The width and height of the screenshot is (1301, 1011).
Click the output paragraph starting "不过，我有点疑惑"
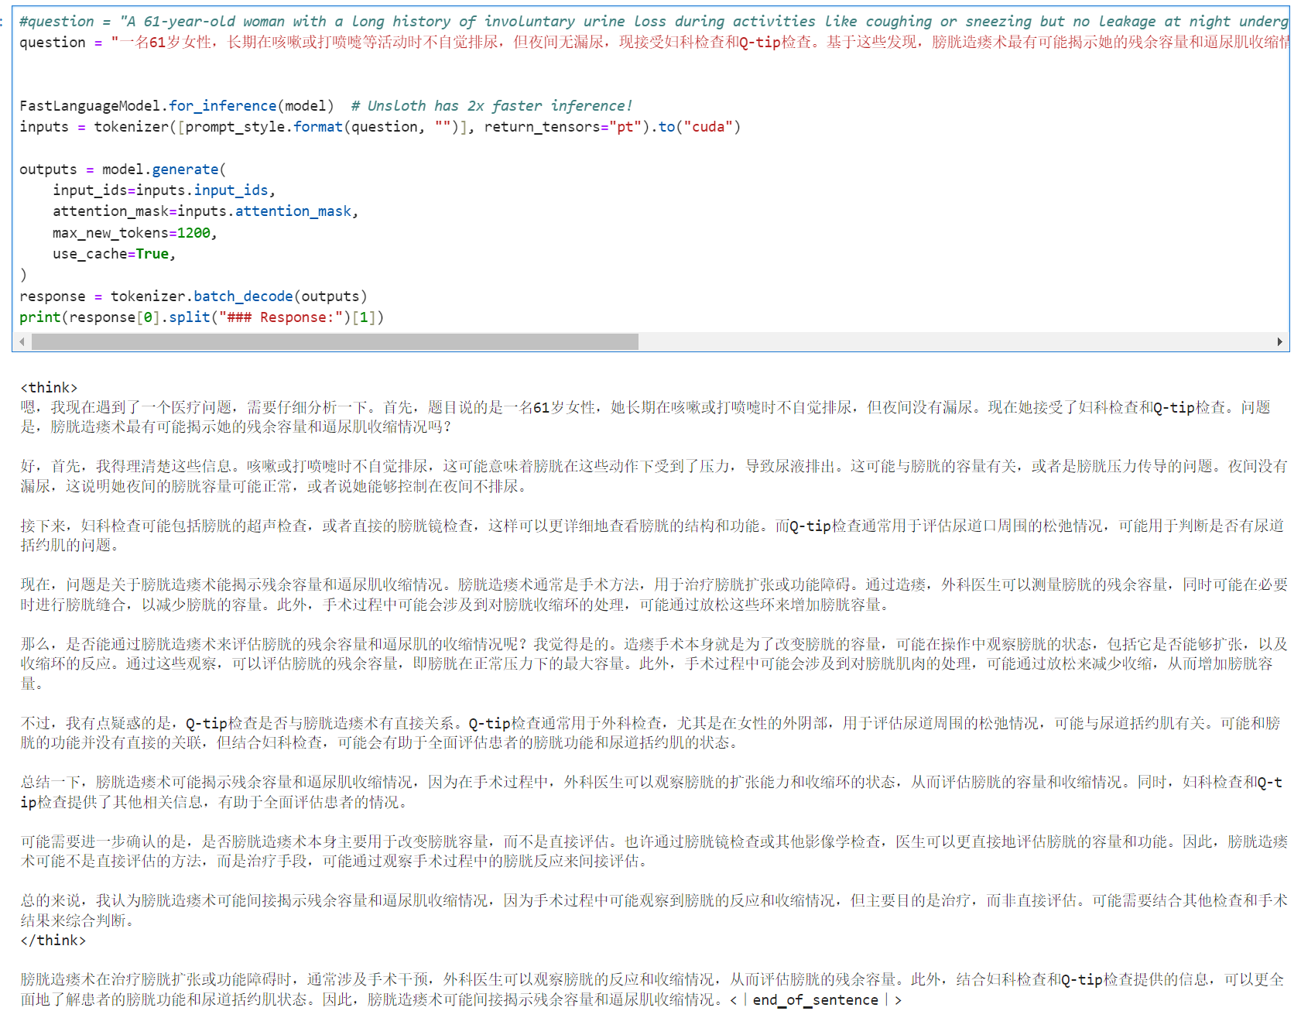tap(650, 732)
